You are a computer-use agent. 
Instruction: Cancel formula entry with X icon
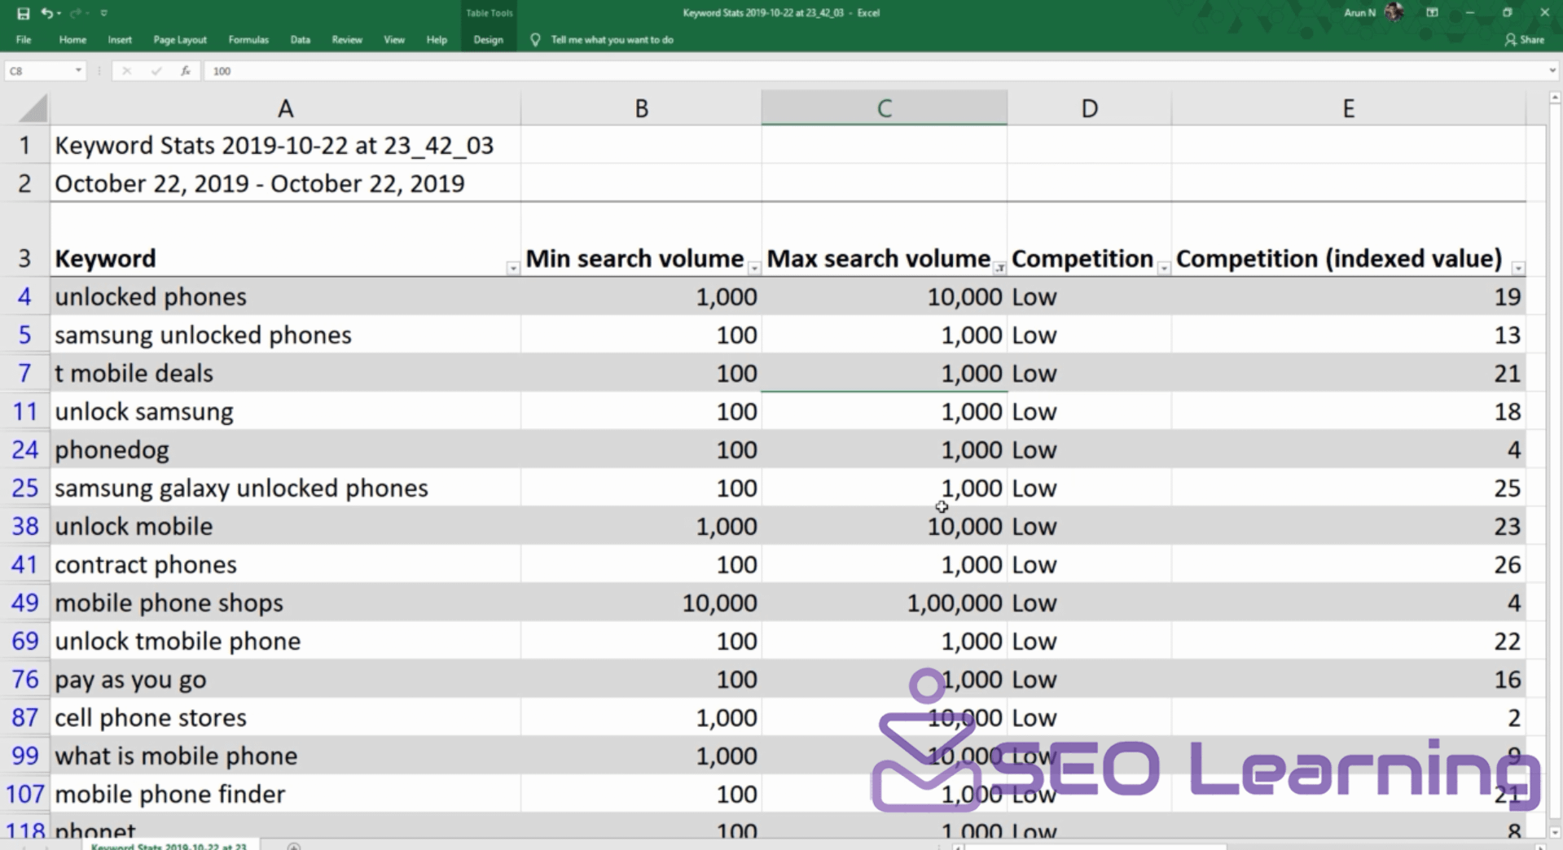pos(126,71)
